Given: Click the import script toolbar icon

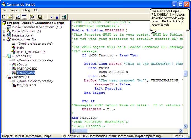Looking at the screenshot, I should (18, 17).
